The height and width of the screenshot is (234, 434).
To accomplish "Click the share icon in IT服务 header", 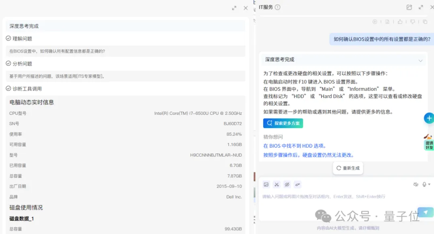I will tap(409, 7).
